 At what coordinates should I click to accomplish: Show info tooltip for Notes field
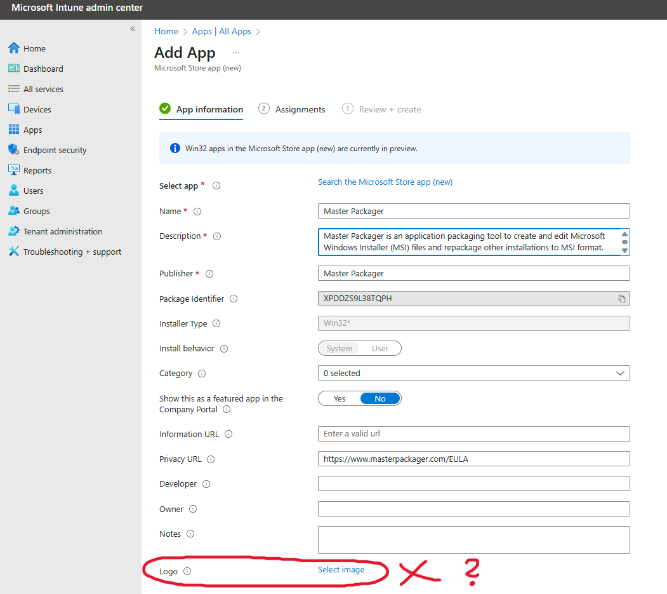190,534
